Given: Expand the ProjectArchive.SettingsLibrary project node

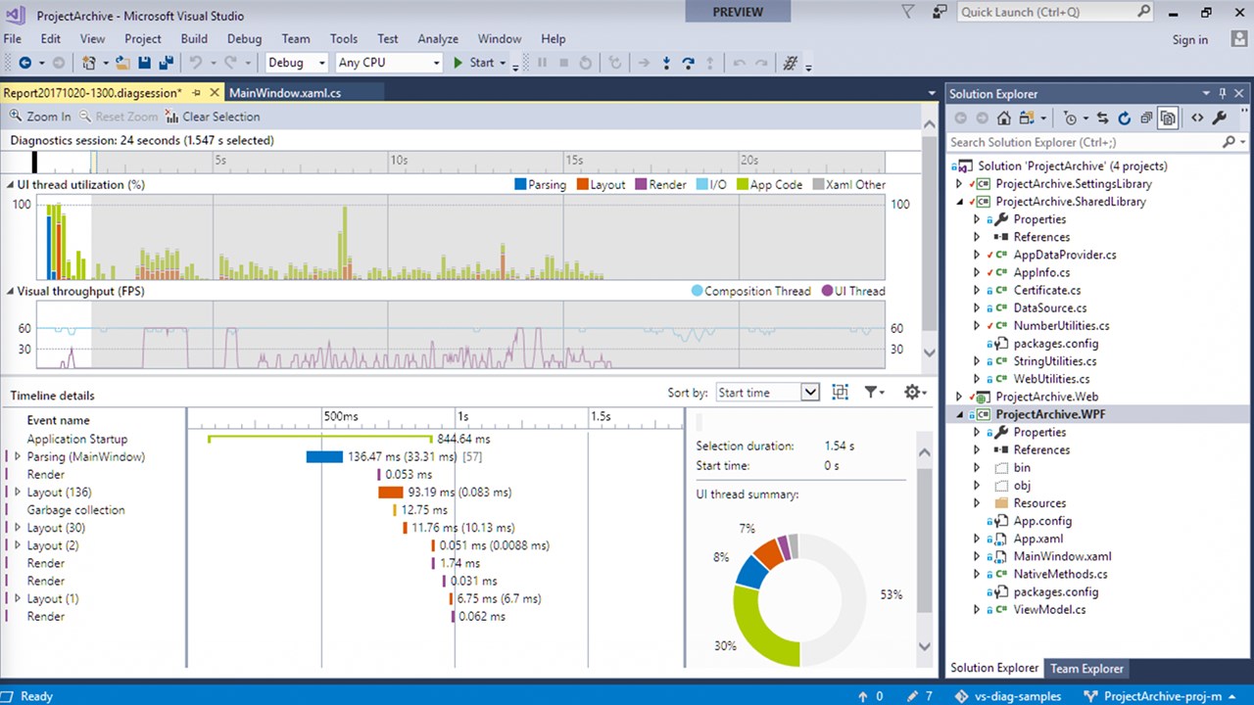Looking at the screenshot, I should (x=959, y=184).
